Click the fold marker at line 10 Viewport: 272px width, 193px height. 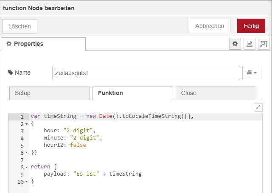coord(26,182)
